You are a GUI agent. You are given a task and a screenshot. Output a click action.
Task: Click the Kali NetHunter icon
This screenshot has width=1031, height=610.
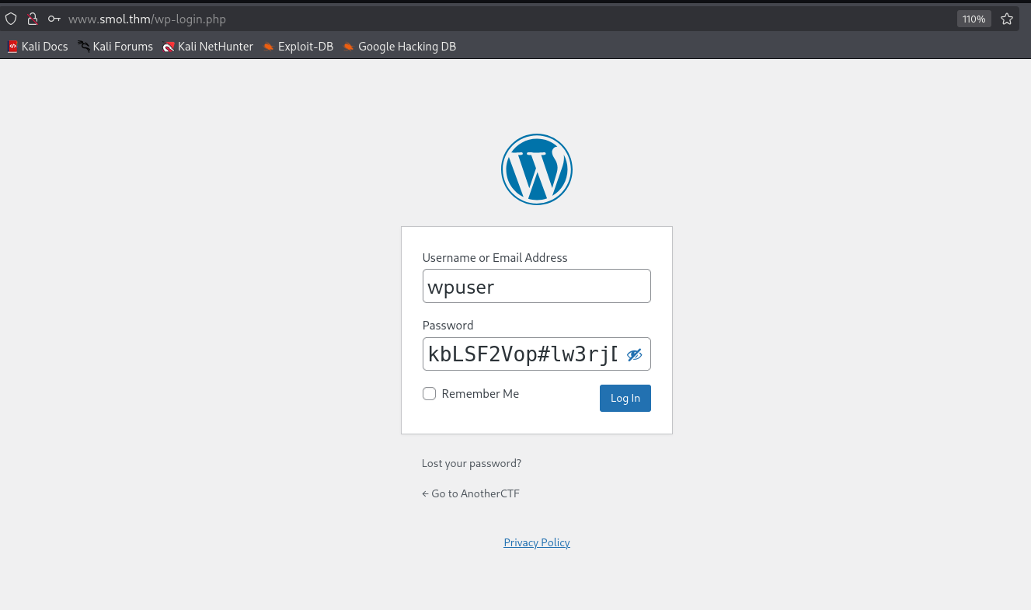pos(169,47)
